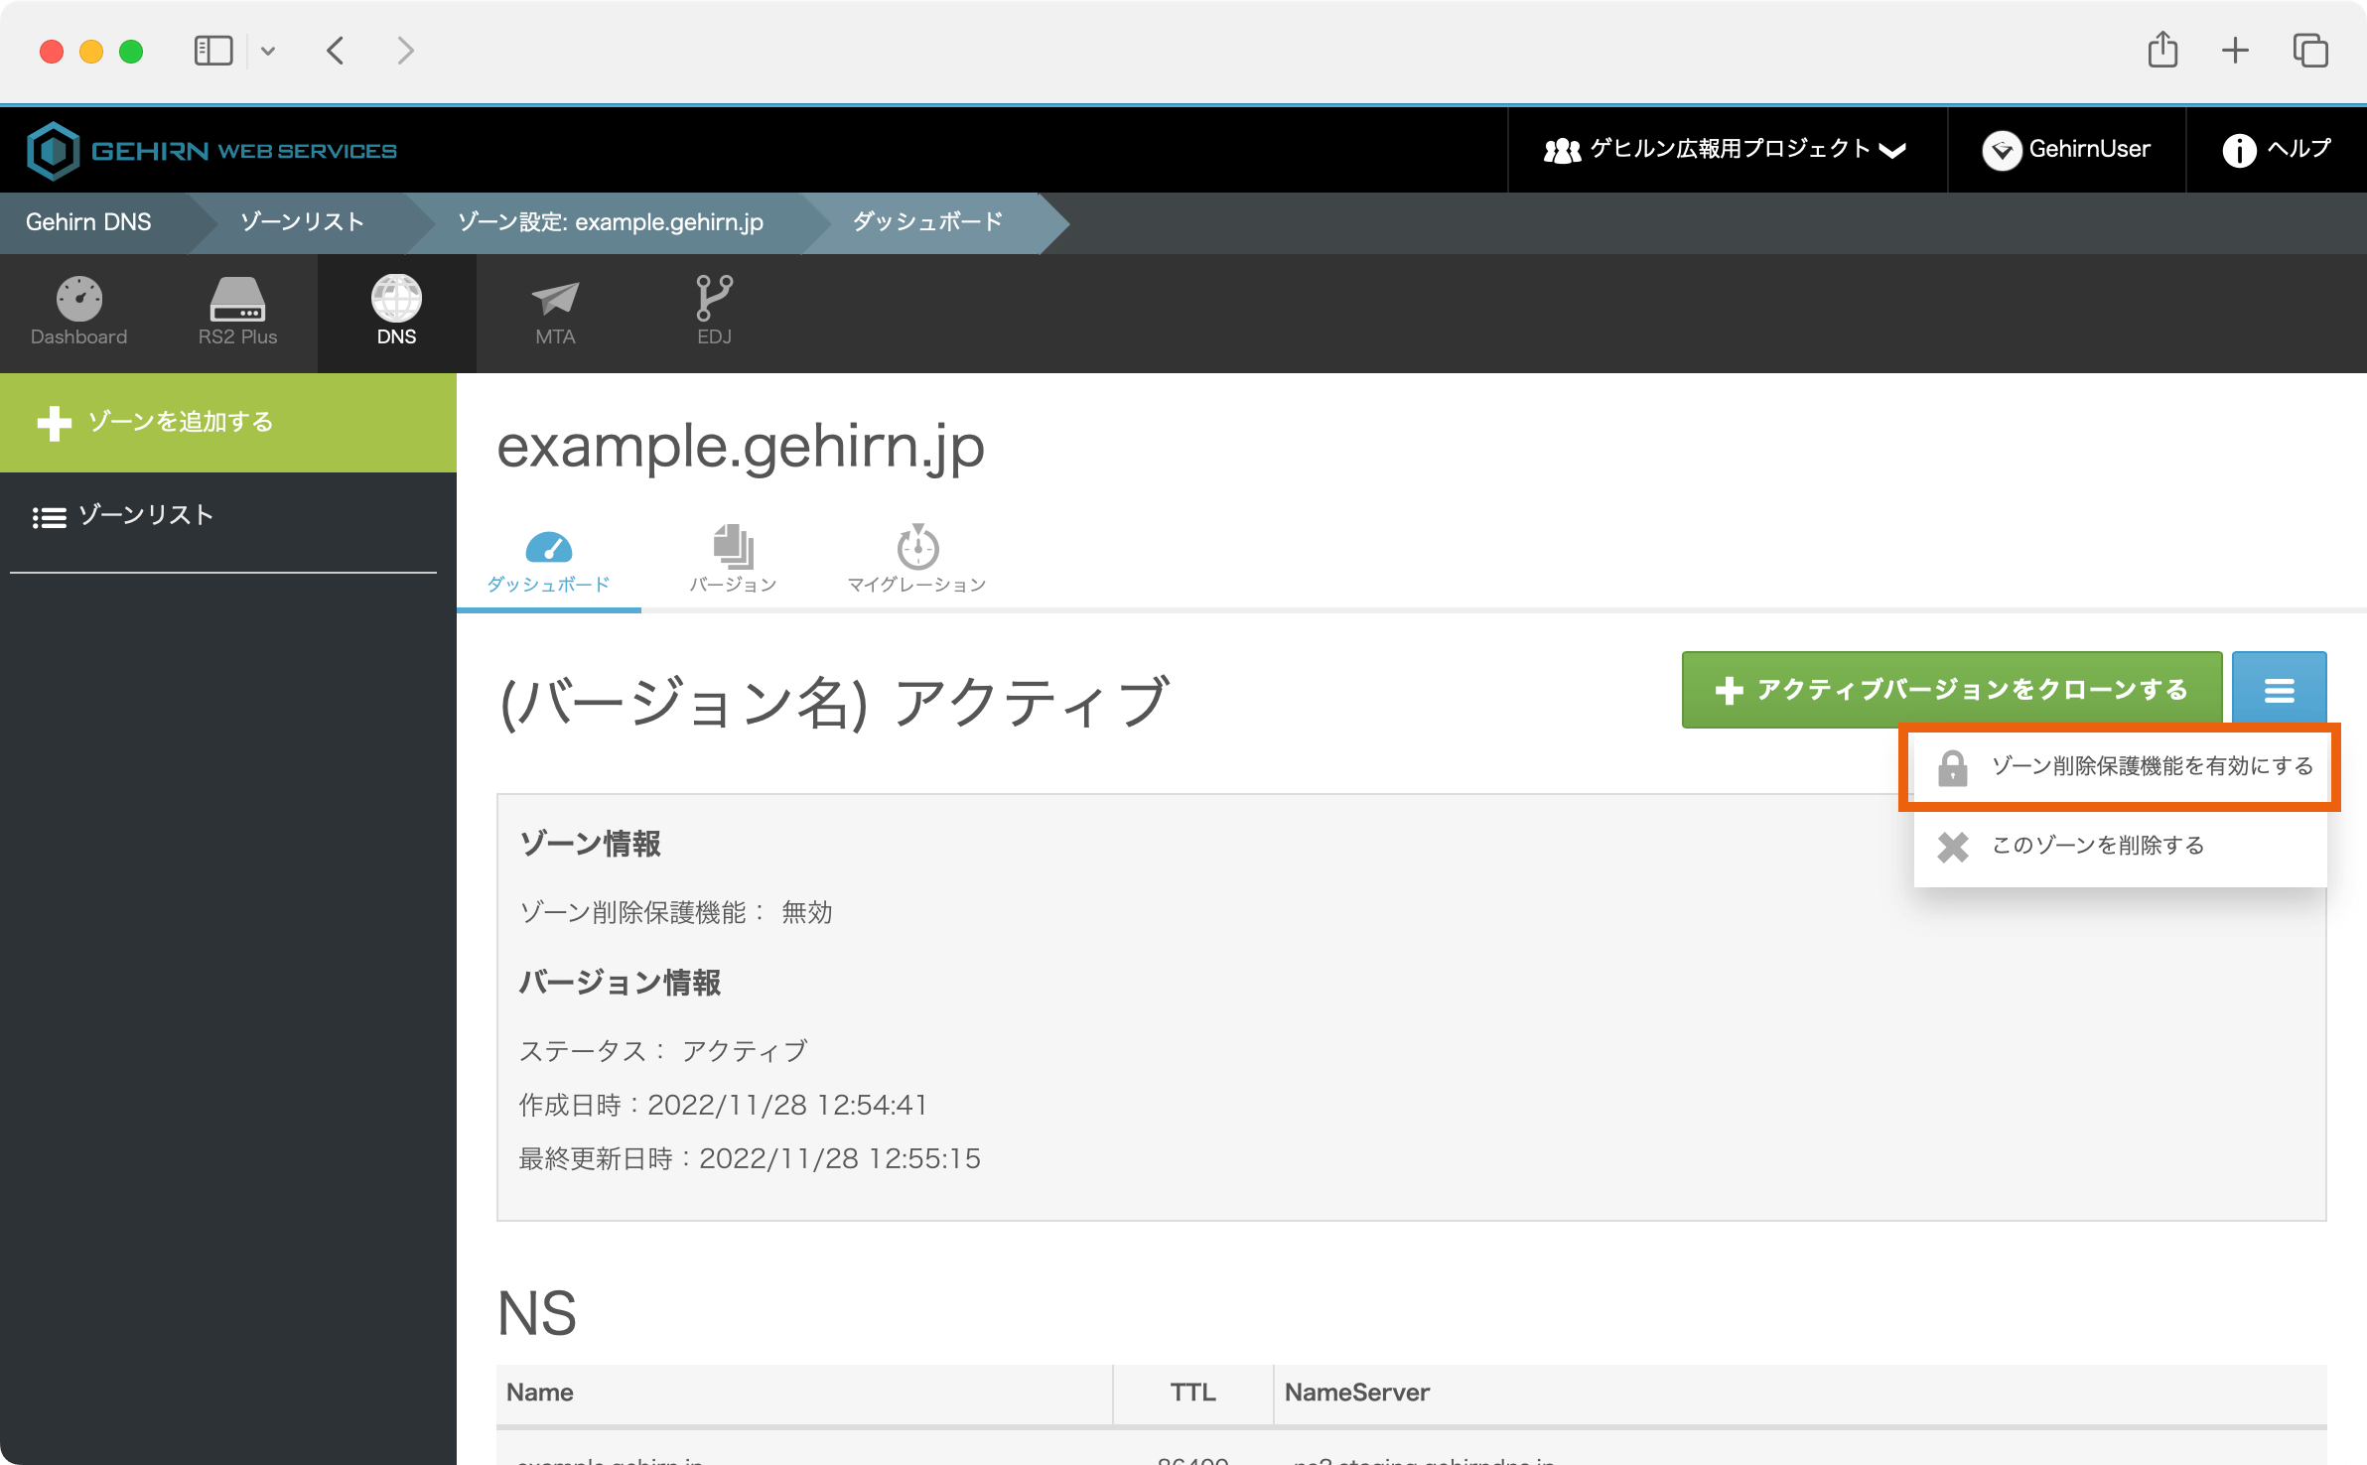2367x1465 pixels.
Task: Select ゾーンリスト in the breadcrumb
Action: point(300,222)
